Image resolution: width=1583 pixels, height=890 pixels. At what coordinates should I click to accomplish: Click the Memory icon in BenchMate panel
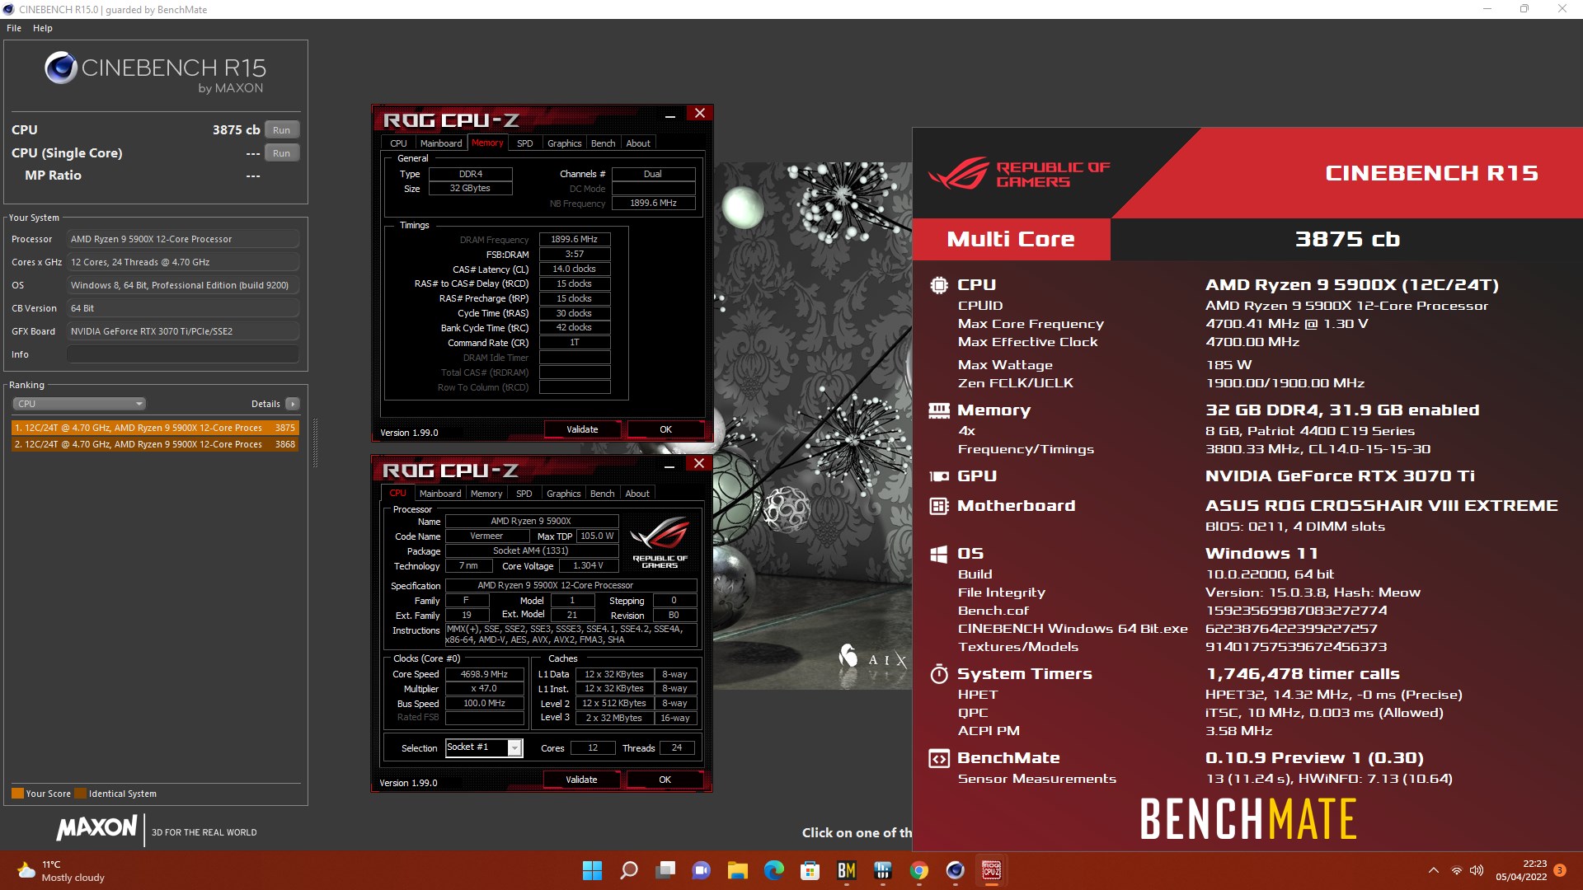939,410
